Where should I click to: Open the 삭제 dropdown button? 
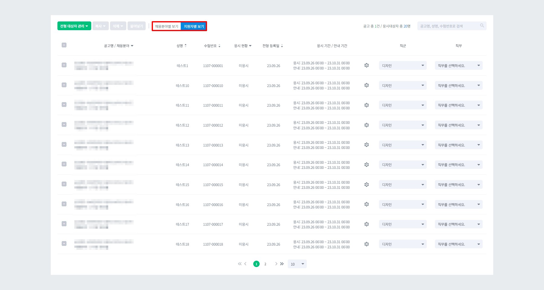pyautogui.click(x=118, y=26)
